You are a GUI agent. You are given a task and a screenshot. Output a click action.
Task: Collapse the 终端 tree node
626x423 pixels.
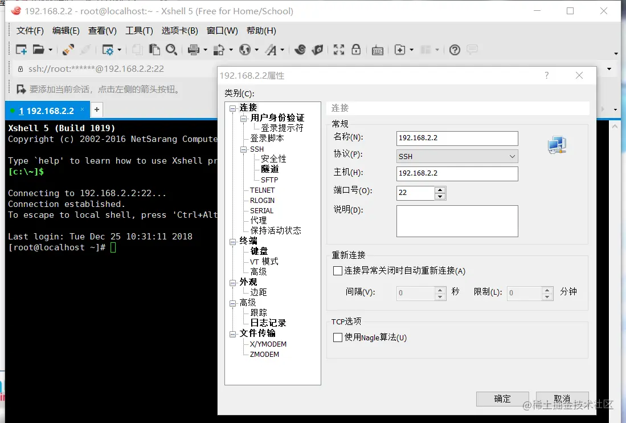(x=233, y=241)
